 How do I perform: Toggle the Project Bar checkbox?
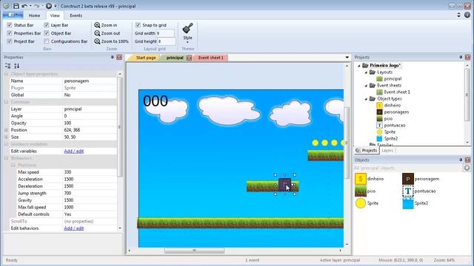(10, 41)
